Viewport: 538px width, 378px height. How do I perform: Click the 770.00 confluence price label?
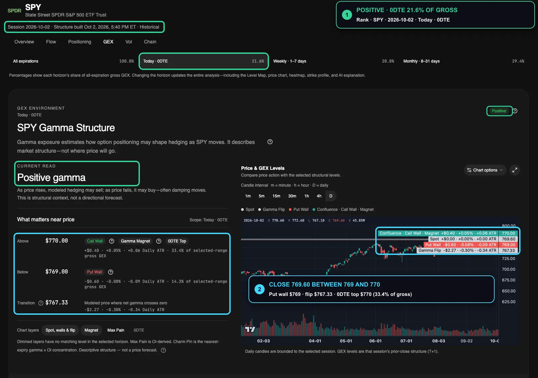click(x=508, y=233)
